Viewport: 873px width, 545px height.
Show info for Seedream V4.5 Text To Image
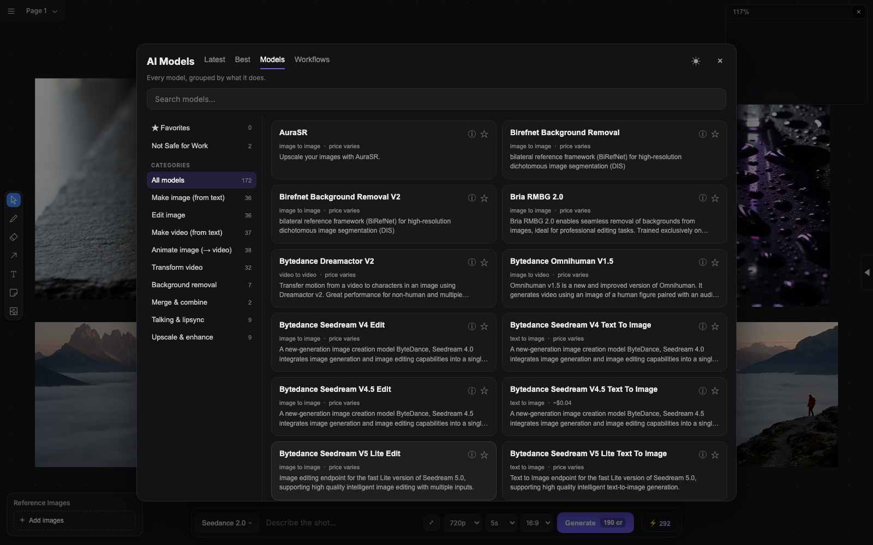pos(702,391)
